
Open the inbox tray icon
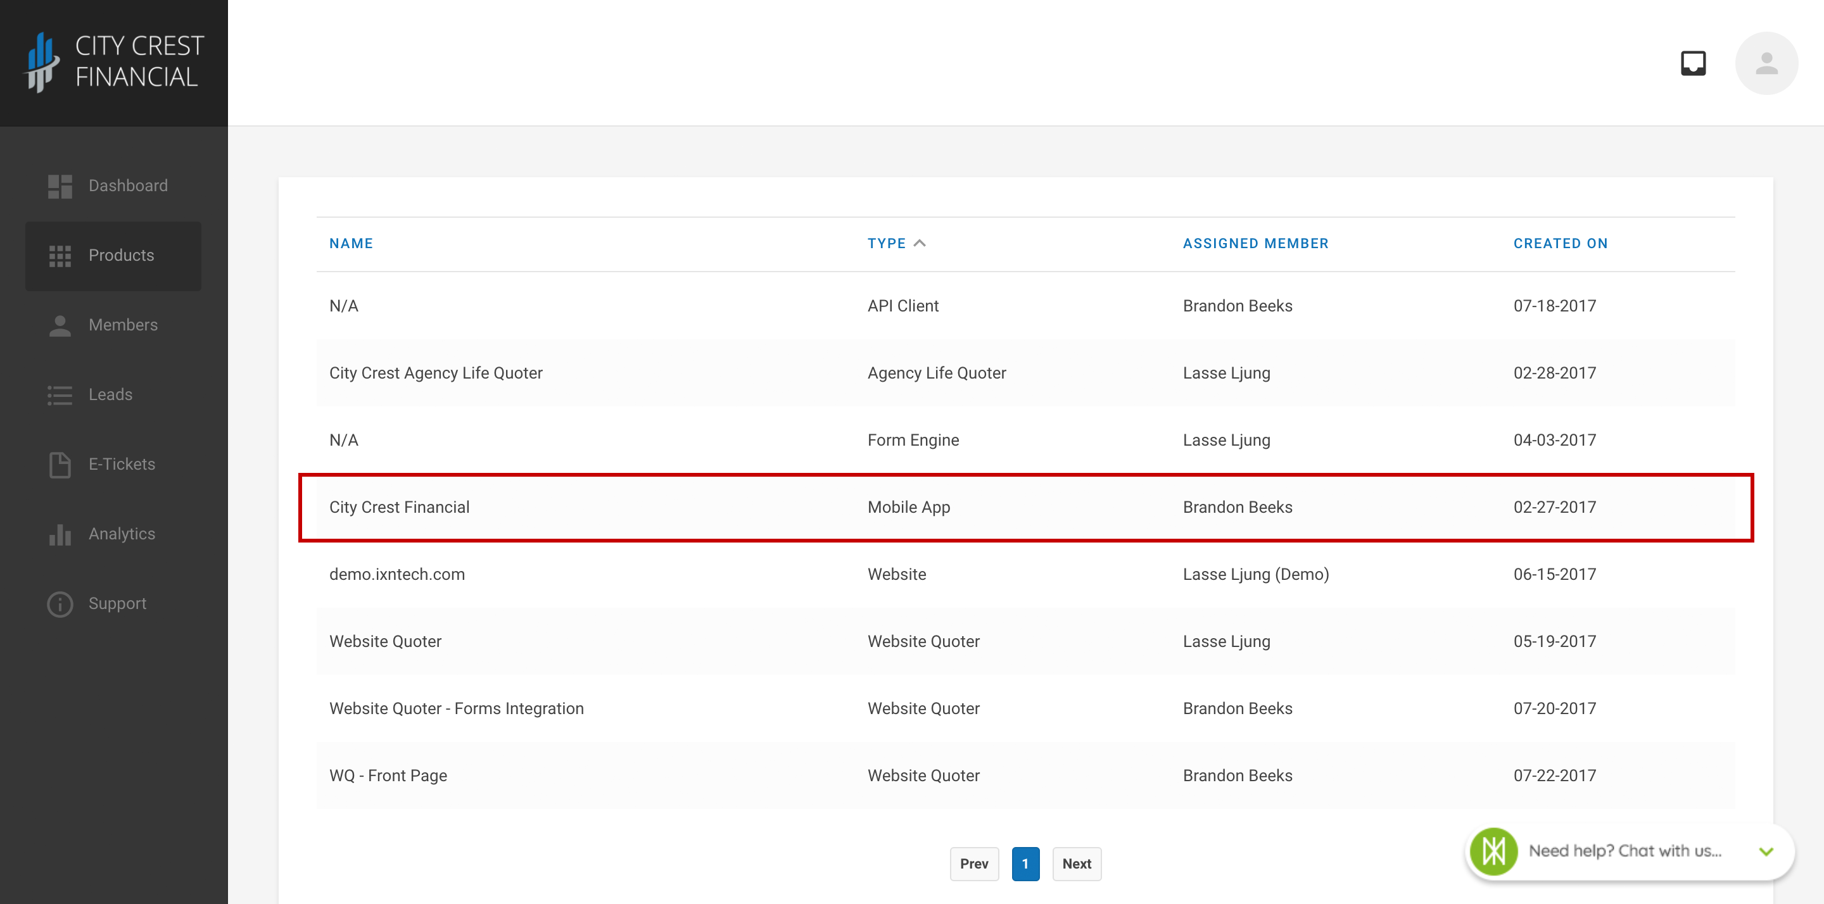pos(1693,63)
